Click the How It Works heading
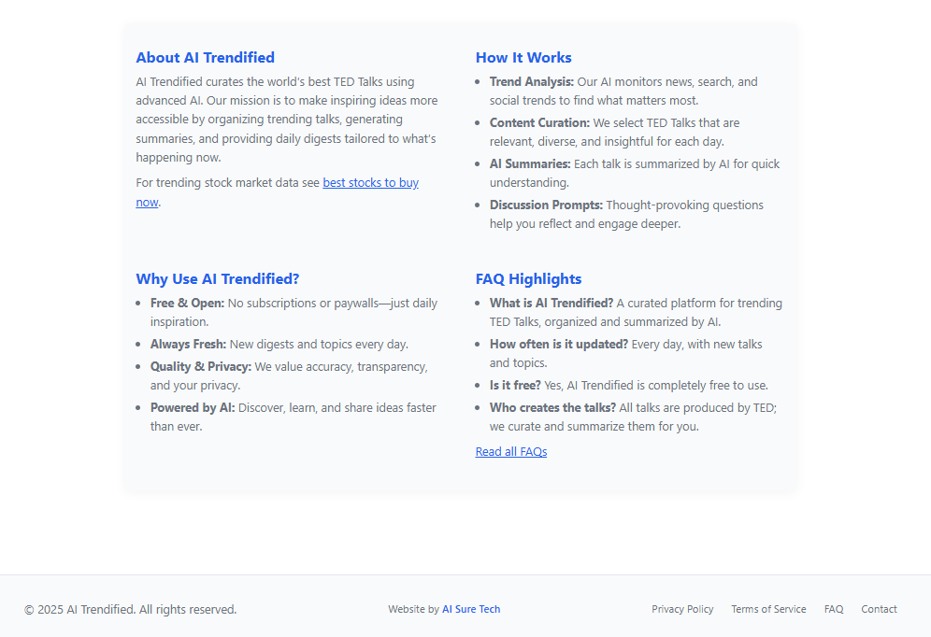931x637 pixels. (523, 58)
